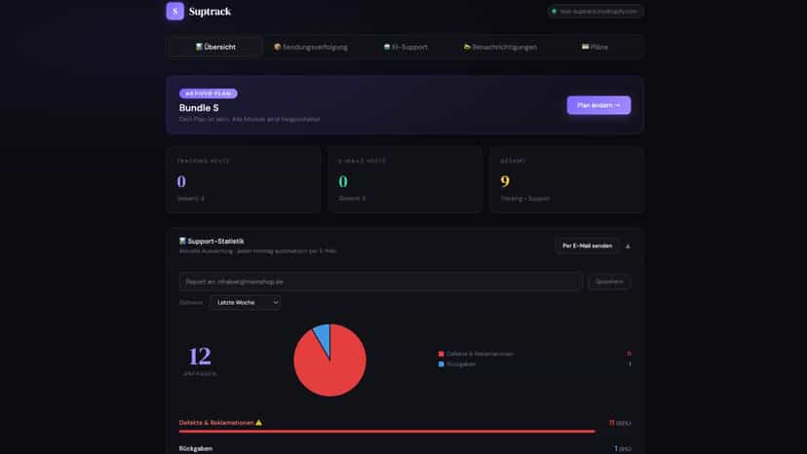This screenshot has width=807, height=454.
Task: Click the Defekte & Reklamationen bar label
Action: pyautogui.click(x=216, y=423)
